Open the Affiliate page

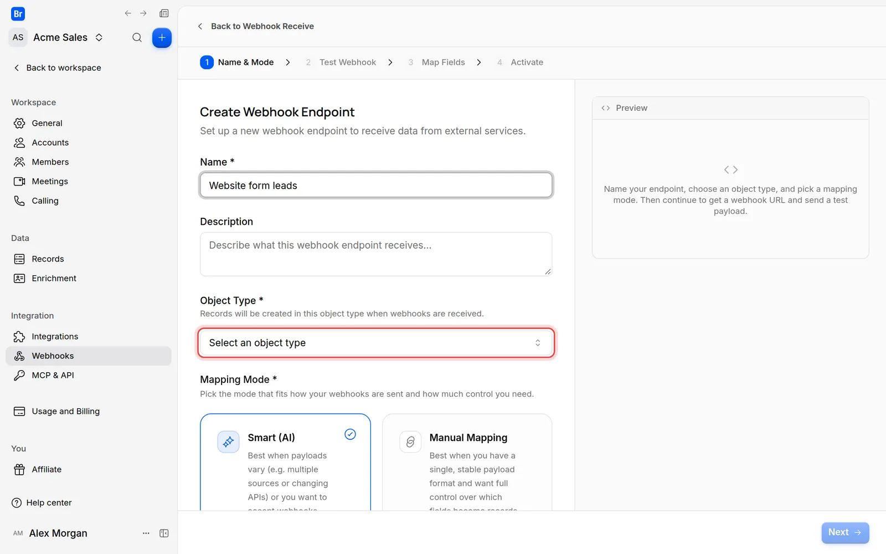(x=89, y=469)
